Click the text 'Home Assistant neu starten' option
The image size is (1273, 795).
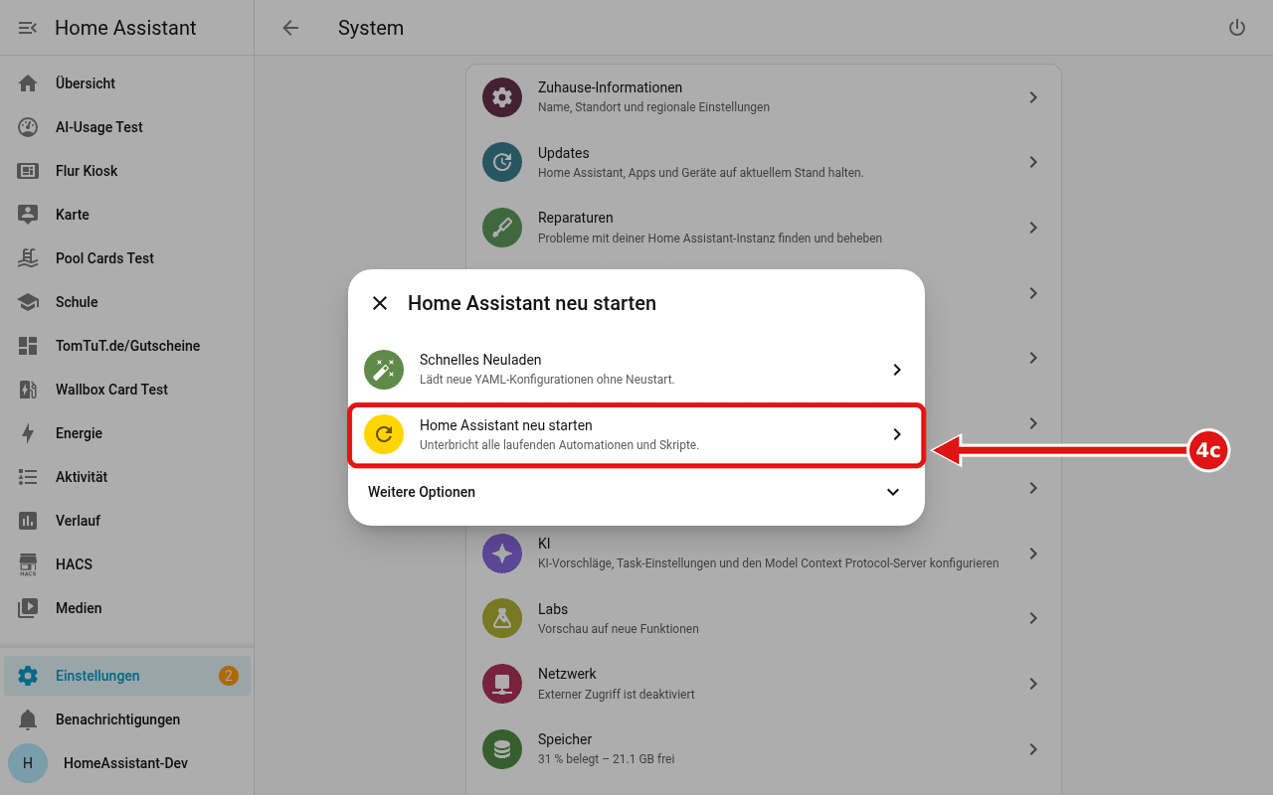coord(506,425)
